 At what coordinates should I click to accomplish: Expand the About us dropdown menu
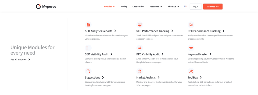tap(173, 7)
